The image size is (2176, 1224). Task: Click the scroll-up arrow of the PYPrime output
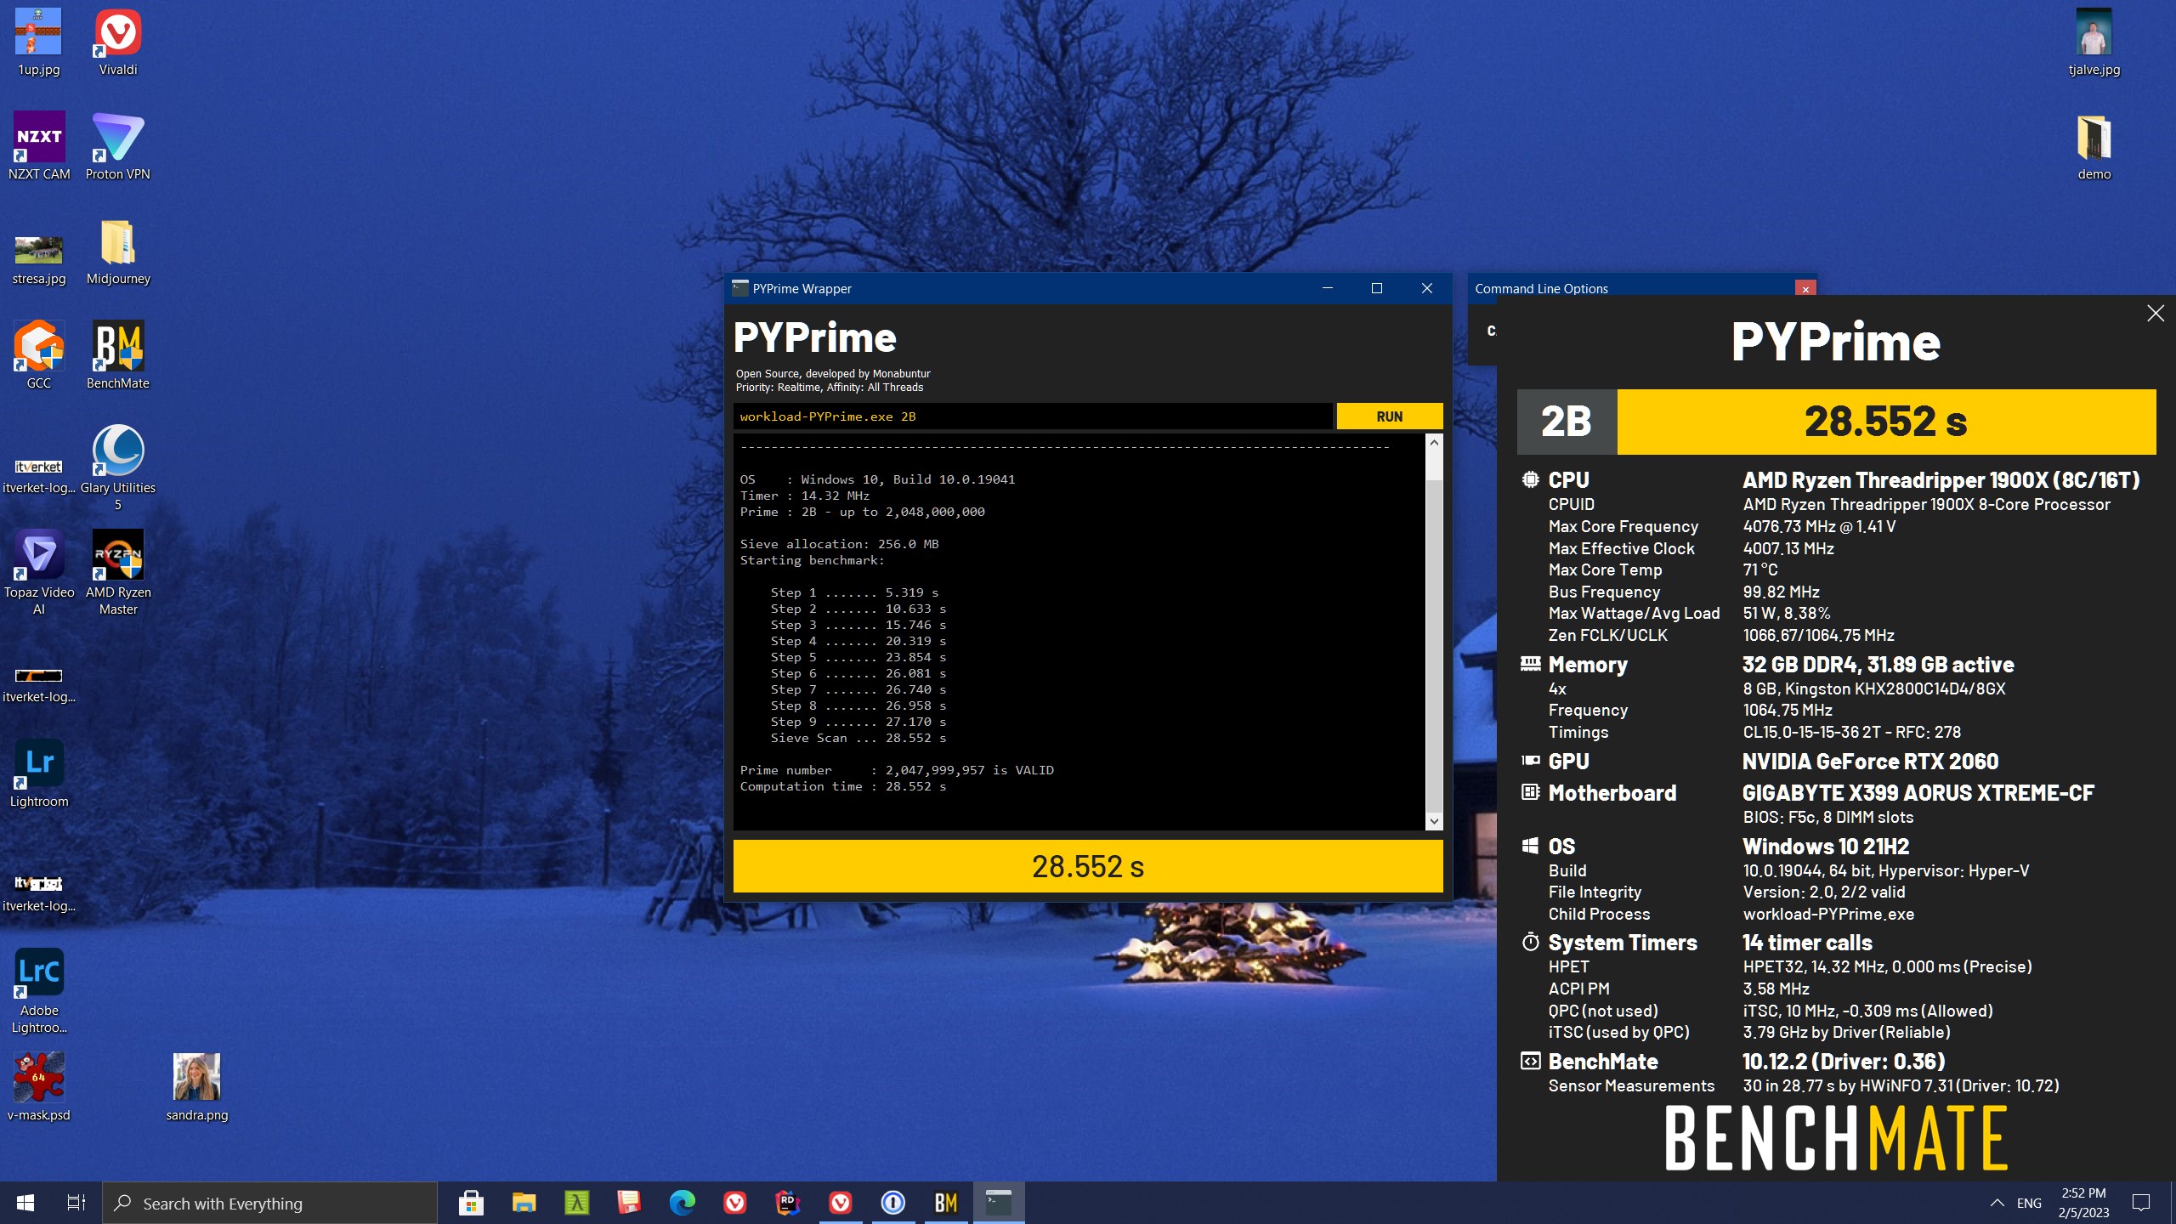(1434, 443)
